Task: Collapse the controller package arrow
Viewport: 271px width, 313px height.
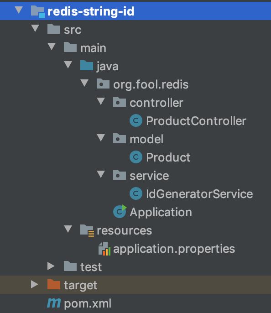Action: [101, 101]
